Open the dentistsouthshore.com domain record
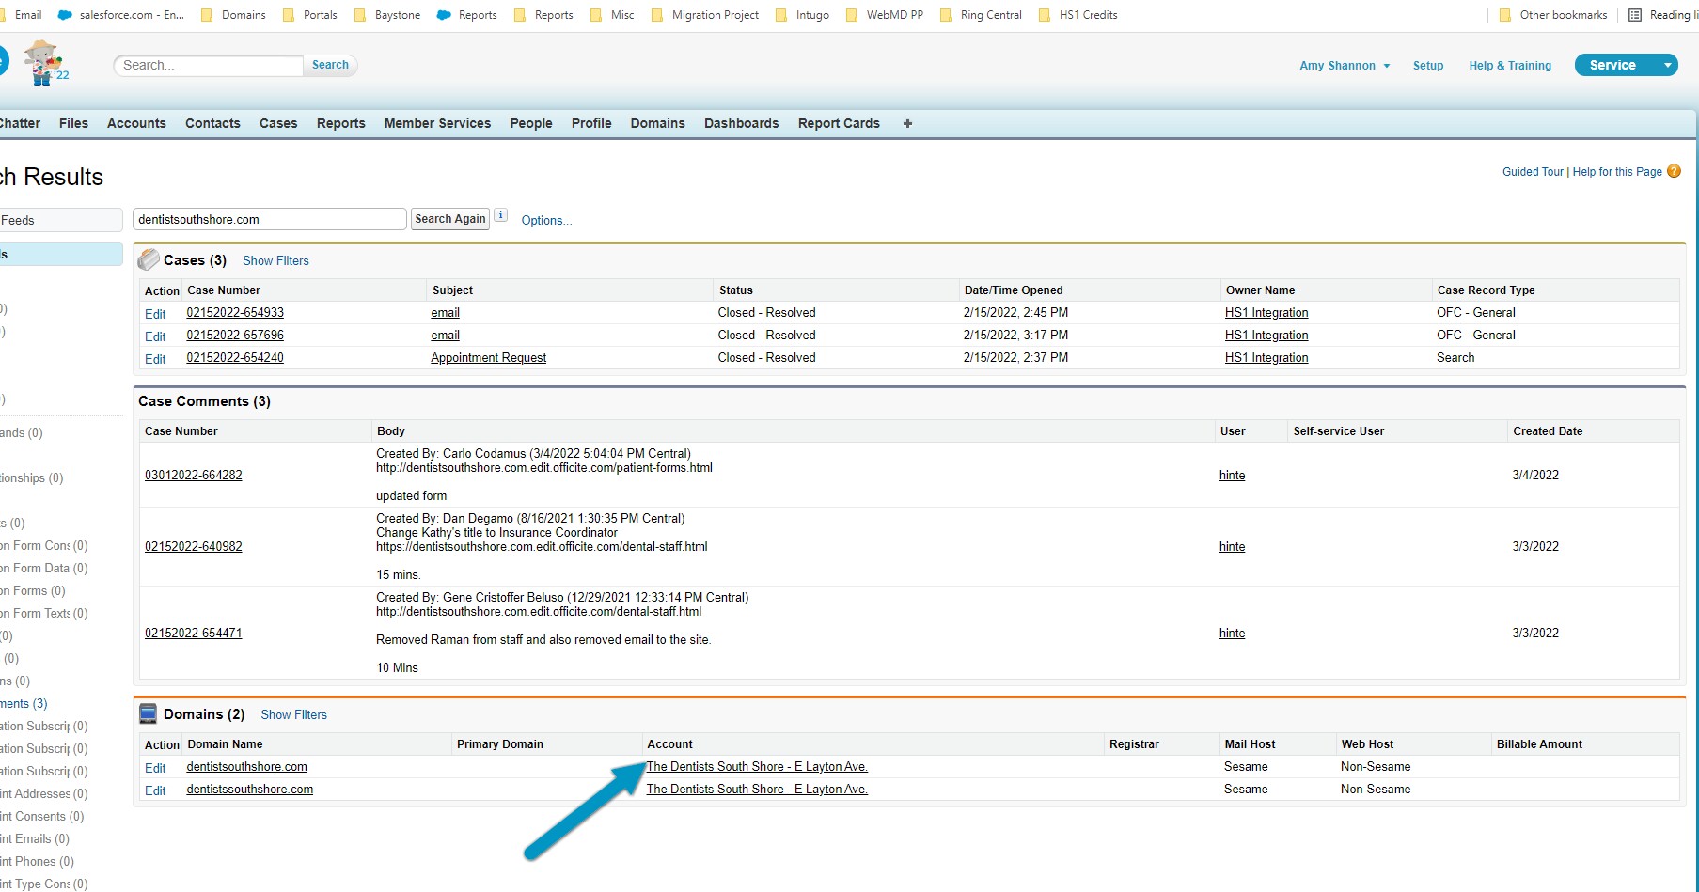Screen dimensions: 1699x892 (x=246, y=767)
